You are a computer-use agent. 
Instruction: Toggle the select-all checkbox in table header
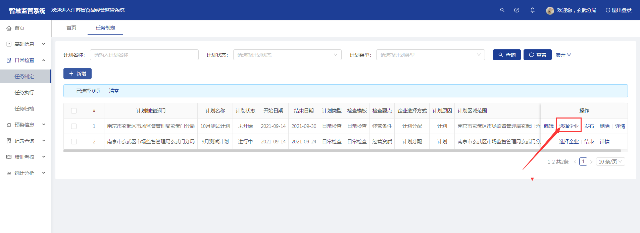(x=74, y=111)
